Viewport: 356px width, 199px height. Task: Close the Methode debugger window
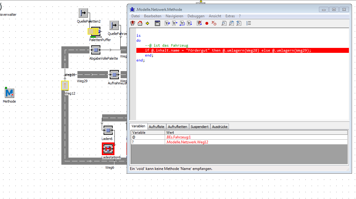tap(344, 9)
